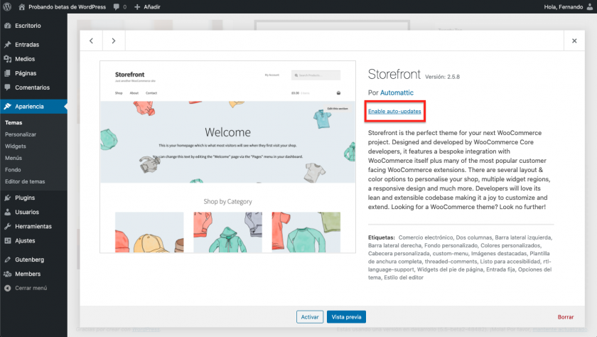Open comments bubble icon in admin bar

pyautogui.click(x=116, y=6)
